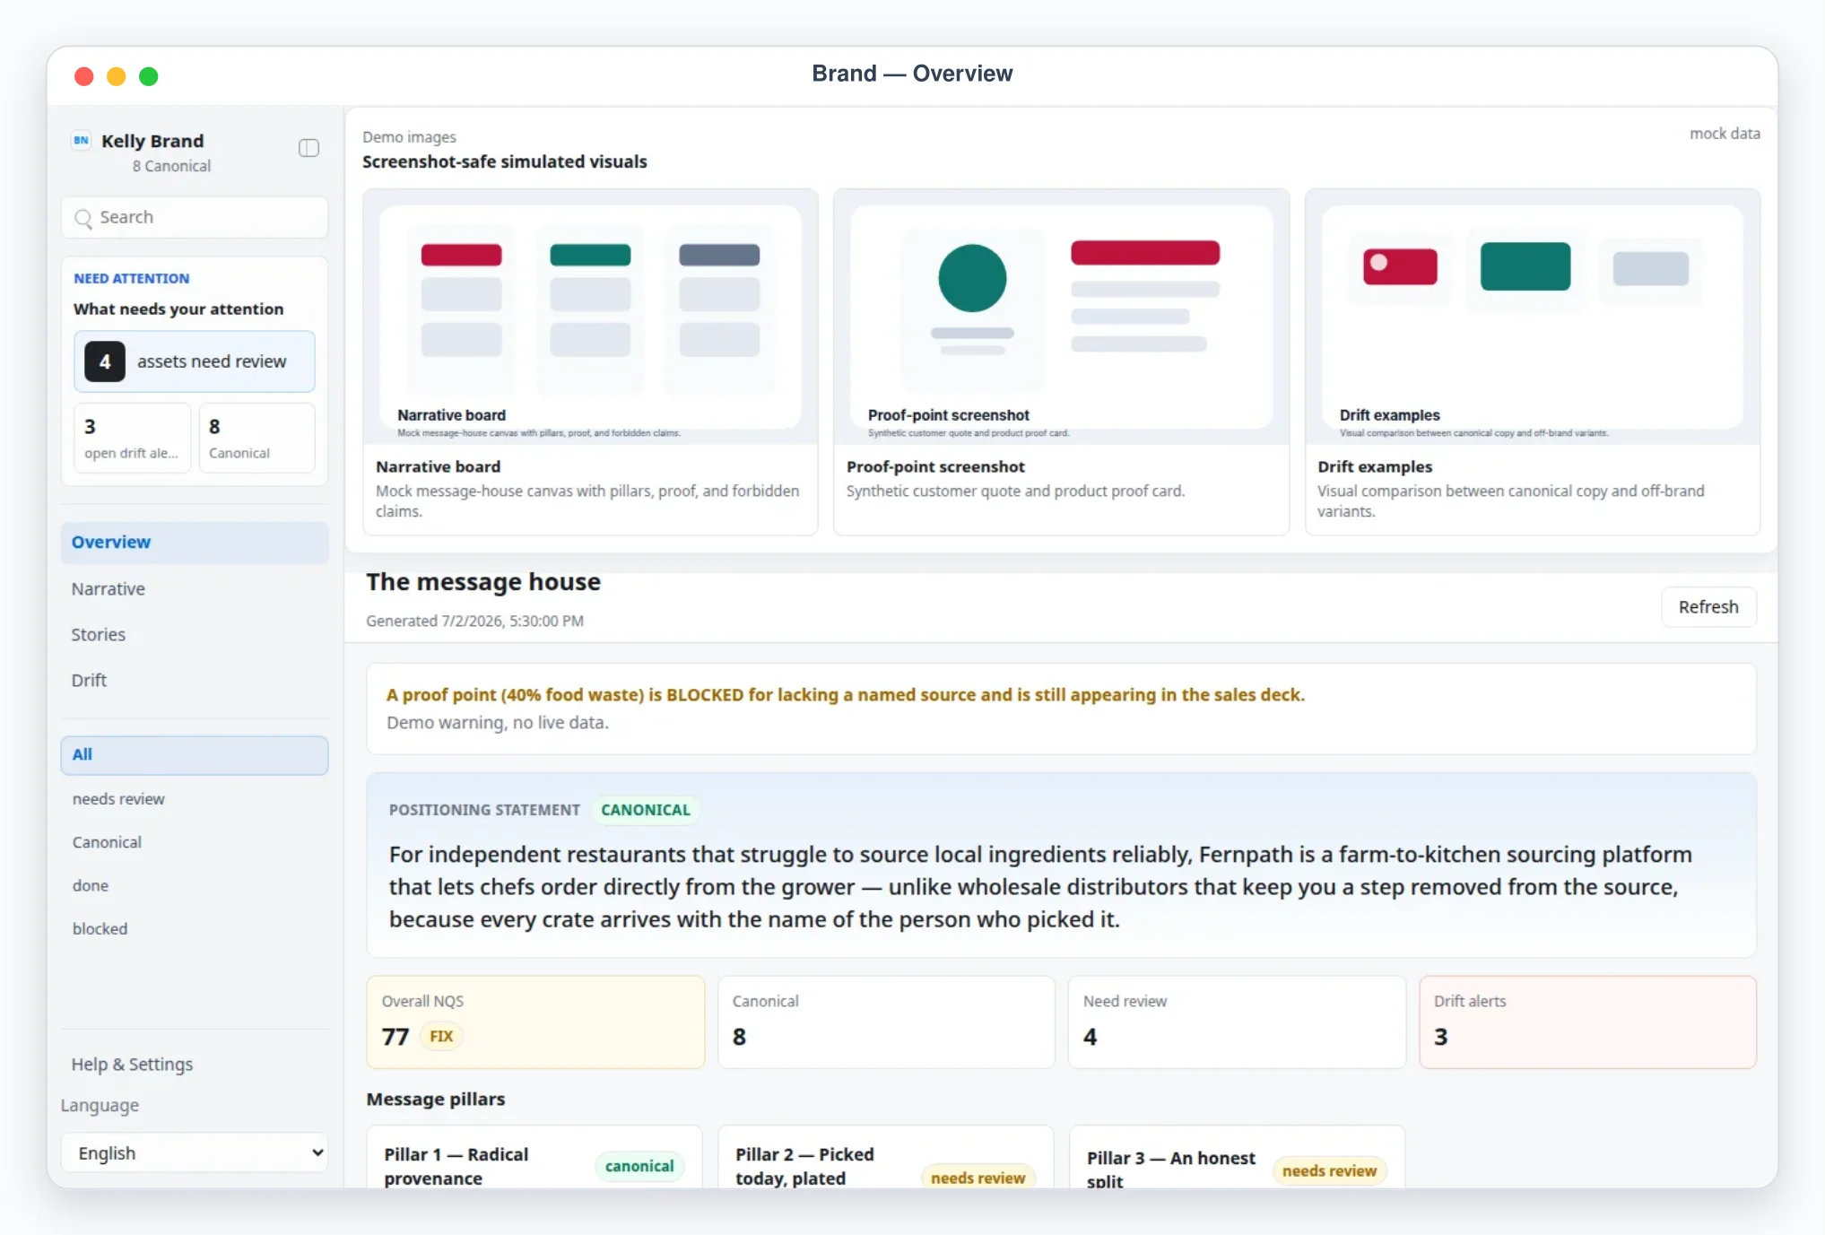Open the Narrative board thumbnail

pyautogui.click(x=590, y=317)
